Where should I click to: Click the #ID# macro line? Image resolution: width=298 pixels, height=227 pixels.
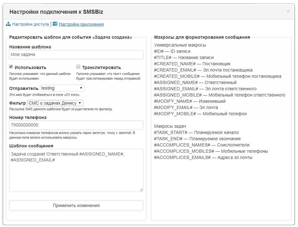(172, 51)
